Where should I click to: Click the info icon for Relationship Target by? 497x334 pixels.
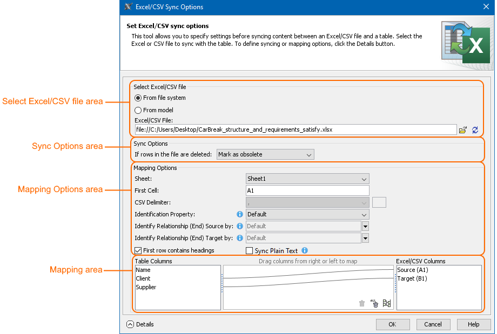(x=240, y=238)
